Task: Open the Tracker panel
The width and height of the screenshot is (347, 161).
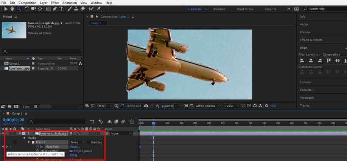Action: coord(305,105)
